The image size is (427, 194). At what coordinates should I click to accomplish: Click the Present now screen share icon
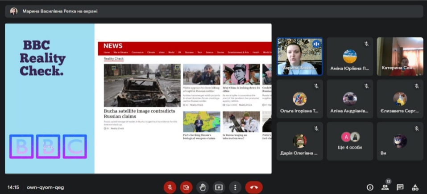pyautogui.click(x=219, y=187)
